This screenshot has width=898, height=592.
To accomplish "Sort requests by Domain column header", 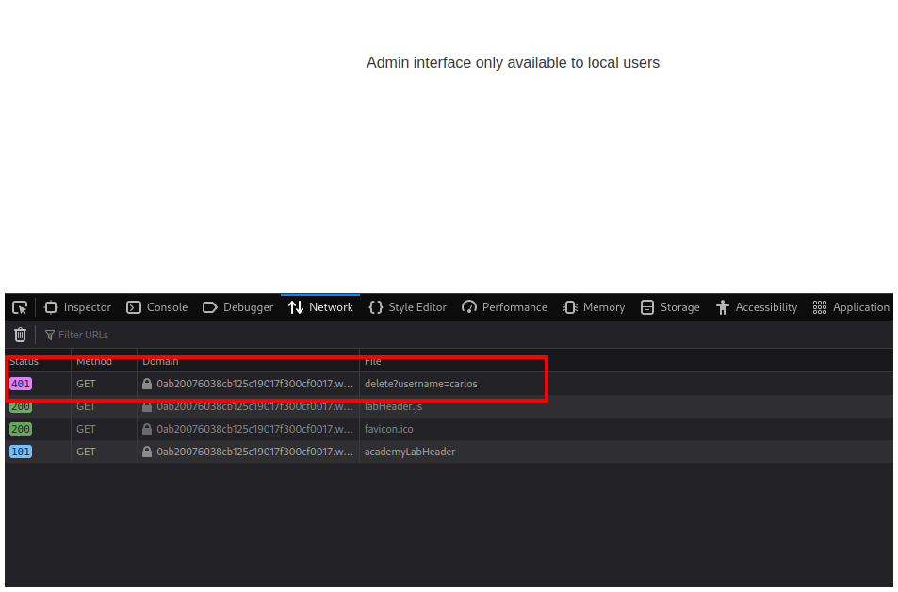I will point(160,362).
